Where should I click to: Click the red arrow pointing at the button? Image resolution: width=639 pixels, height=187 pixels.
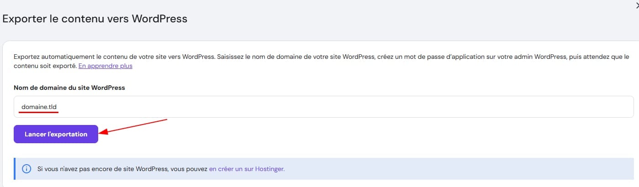[x=133, y=126]
